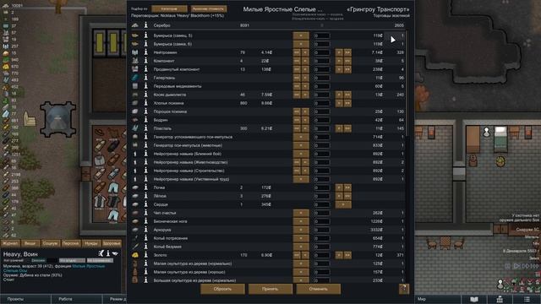
Task: Click the Малая скульптура из дерева (хорошо) icon
Action: point(135,272)
